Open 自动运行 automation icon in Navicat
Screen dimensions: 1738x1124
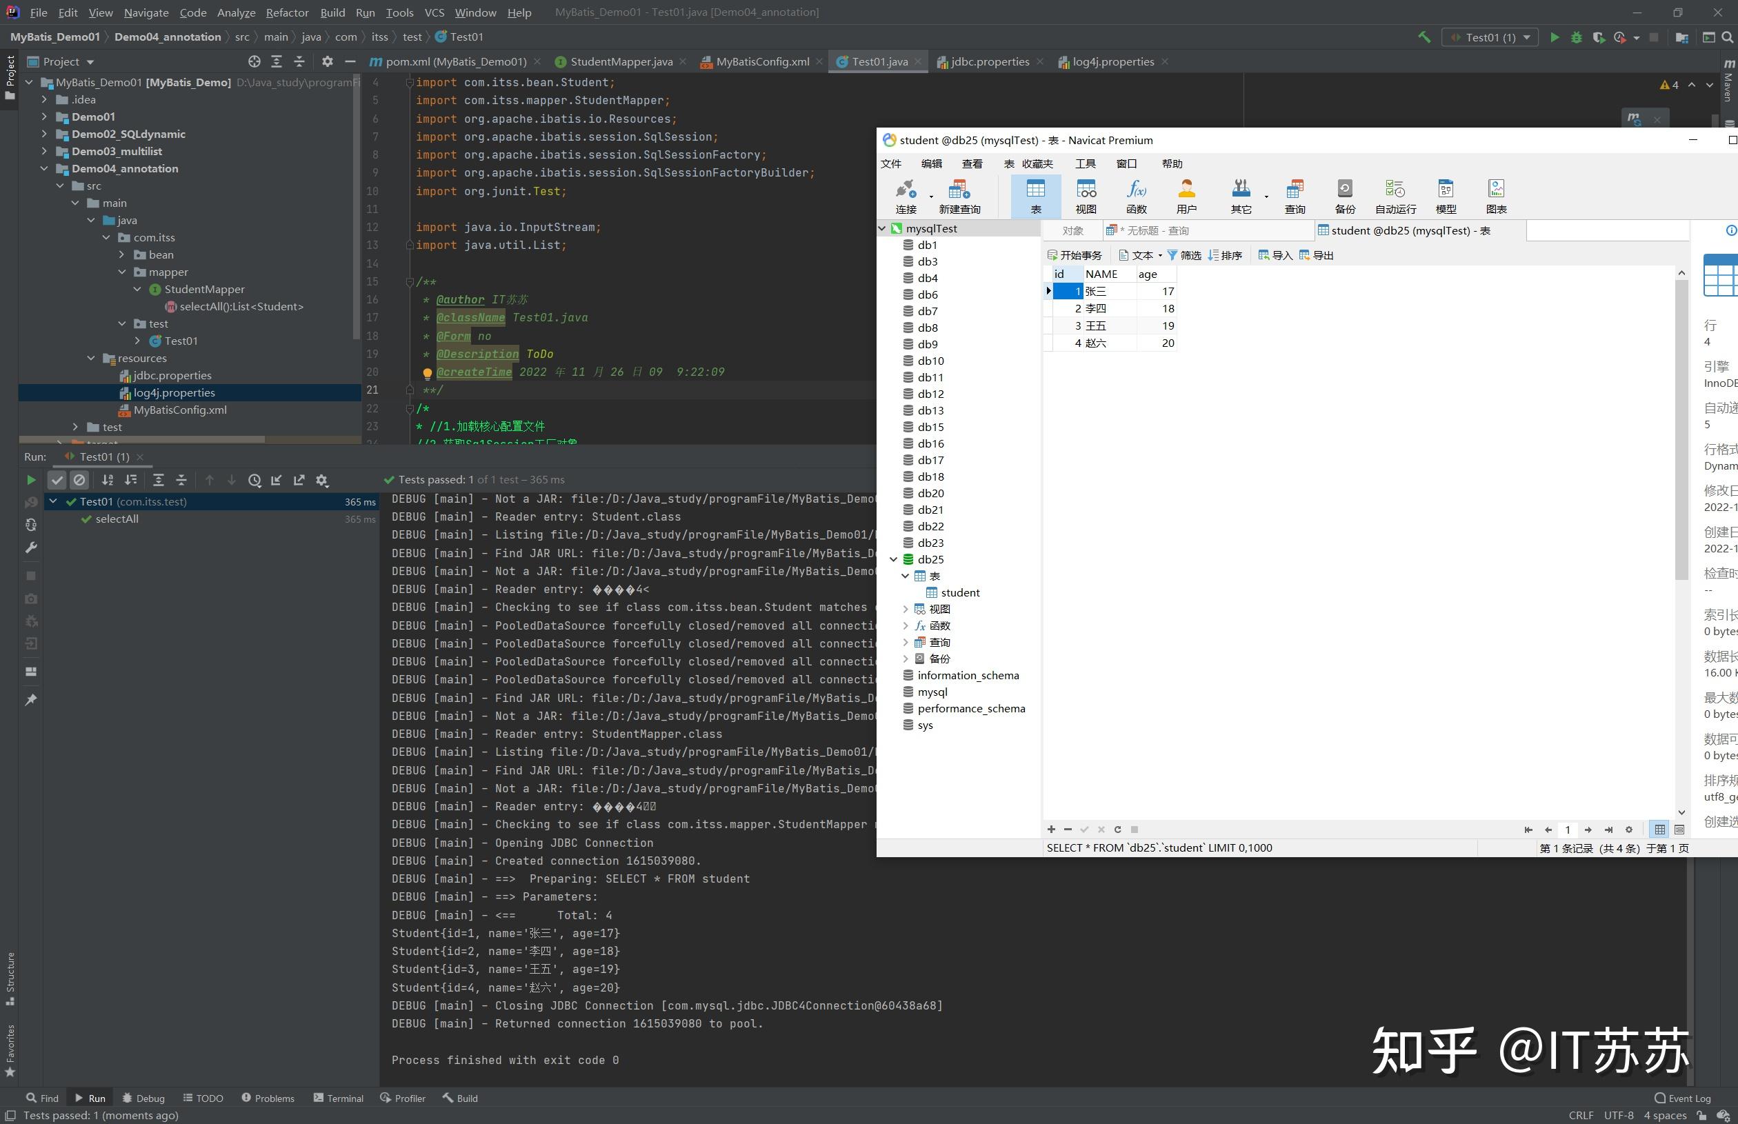[1395, 197]
